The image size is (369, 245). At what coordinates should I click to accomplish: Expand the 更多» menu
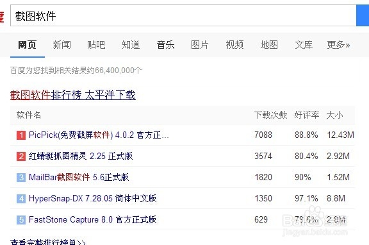click(x=338, y=44)
